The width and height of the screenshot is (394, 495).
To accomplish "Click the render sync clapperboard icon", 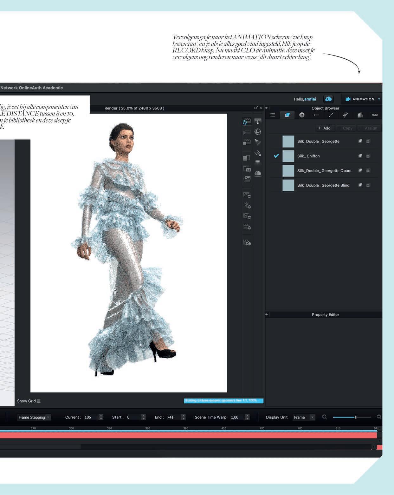I will tap(247, 121).
